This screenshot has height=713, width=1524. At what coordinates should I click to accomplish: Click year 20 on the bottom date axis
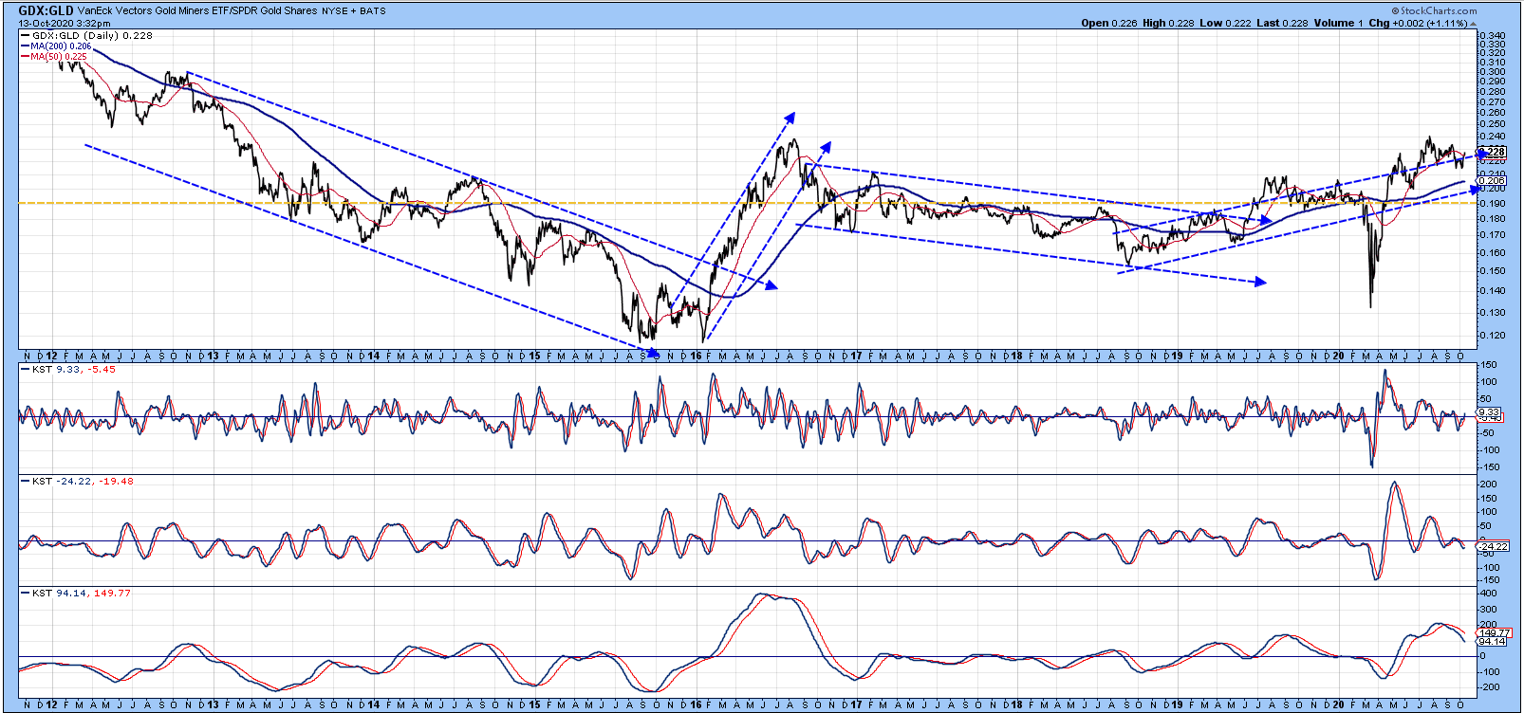[1338, 705]
